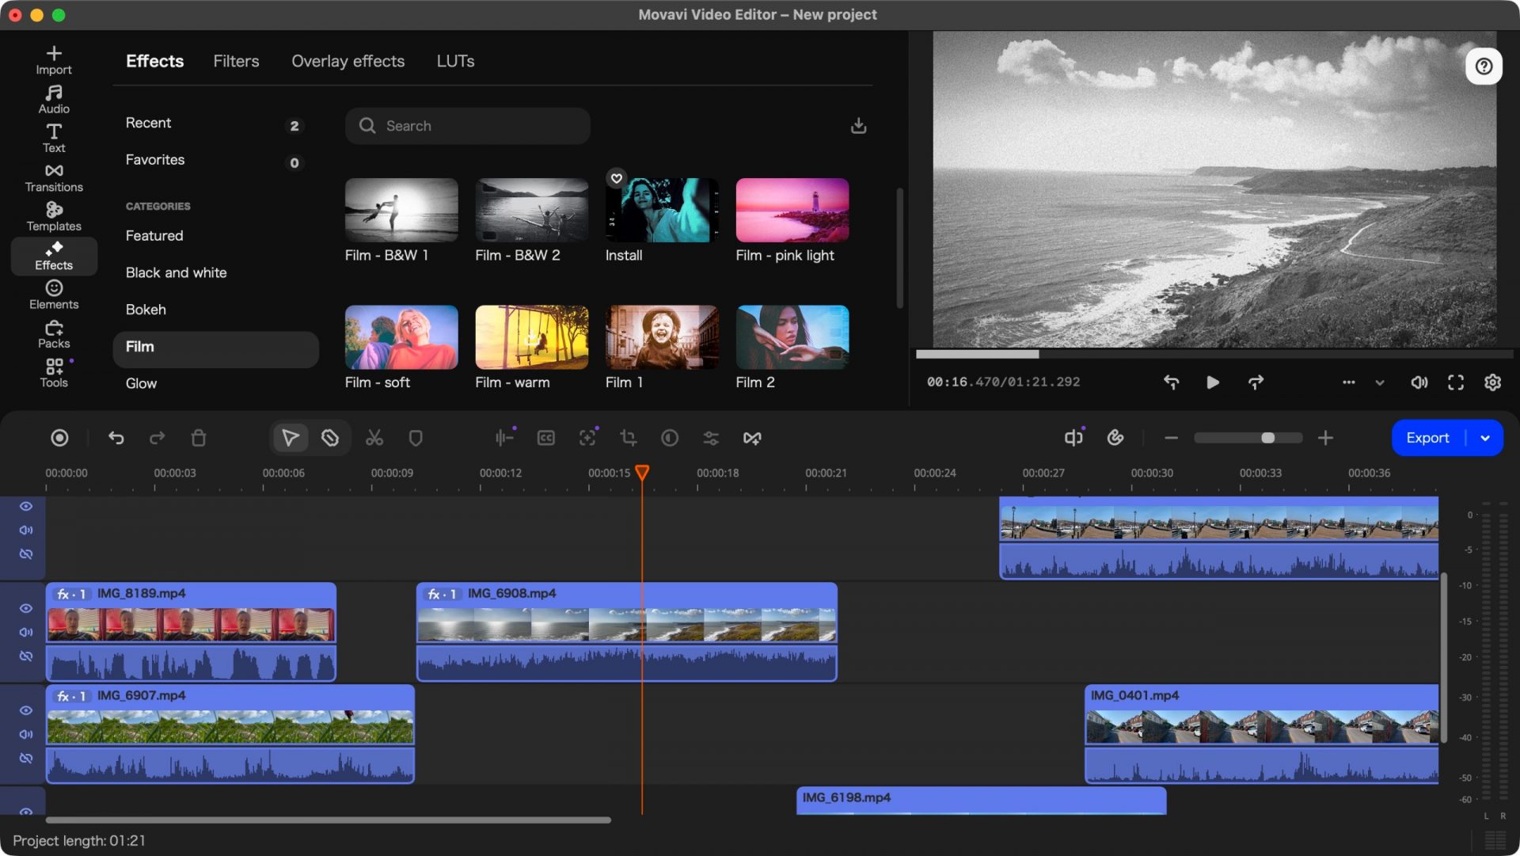Image resolution: width=1520 pixels, height=856 pixels.
Task: Undo the last action
Action: point(116,438)
